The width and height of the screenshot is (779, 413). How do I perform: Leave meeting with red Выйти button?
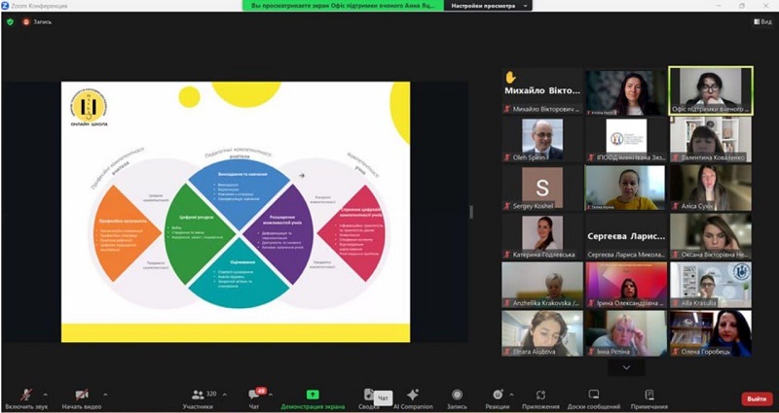(757, 398)
